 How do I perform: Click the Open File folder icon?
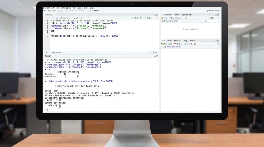click(53, 11)
